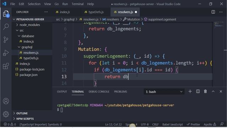The width and height of the screenshot is (227, 128).
Task: Close the terminal panel
Action: pos(221,91)
